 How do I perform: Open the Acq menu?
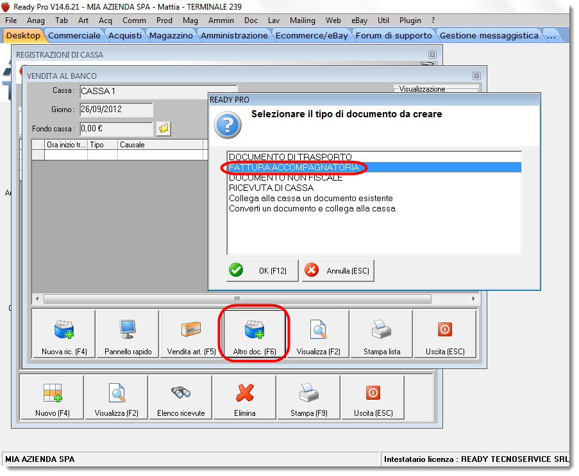click(105, 21)
